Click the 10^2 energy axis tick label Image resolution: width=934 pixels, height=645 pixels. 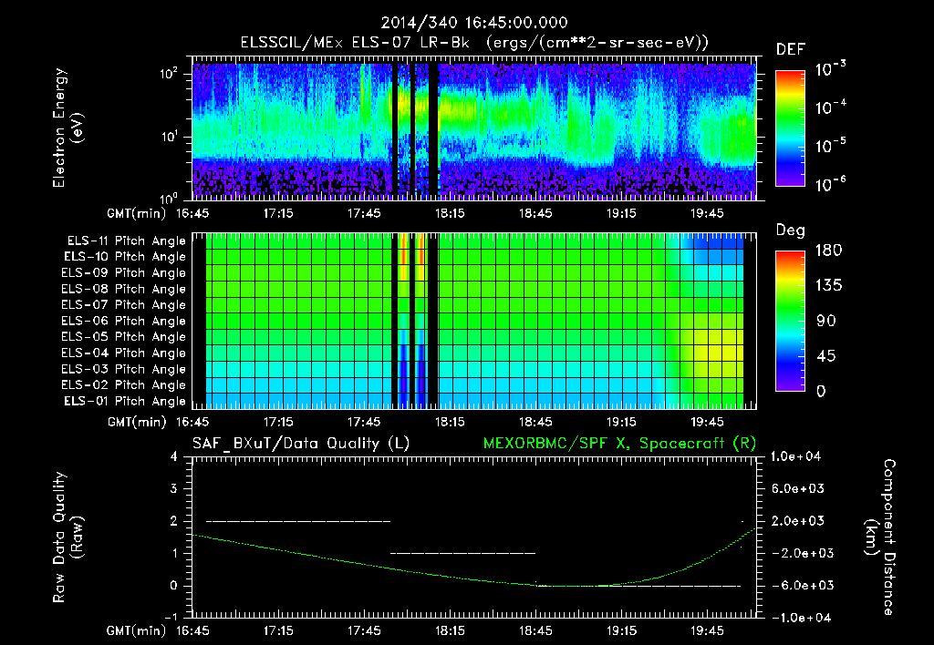click(169, 74)
